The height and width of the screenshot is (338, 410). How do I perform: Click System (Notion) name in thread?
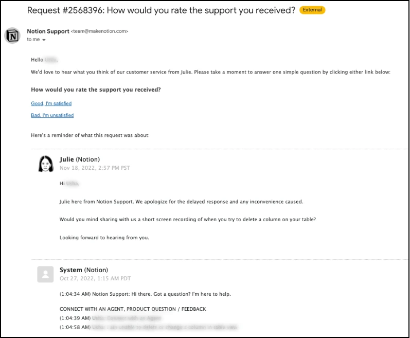(x=84, y=270)
